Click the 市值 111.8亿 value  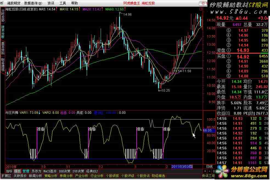261,92
